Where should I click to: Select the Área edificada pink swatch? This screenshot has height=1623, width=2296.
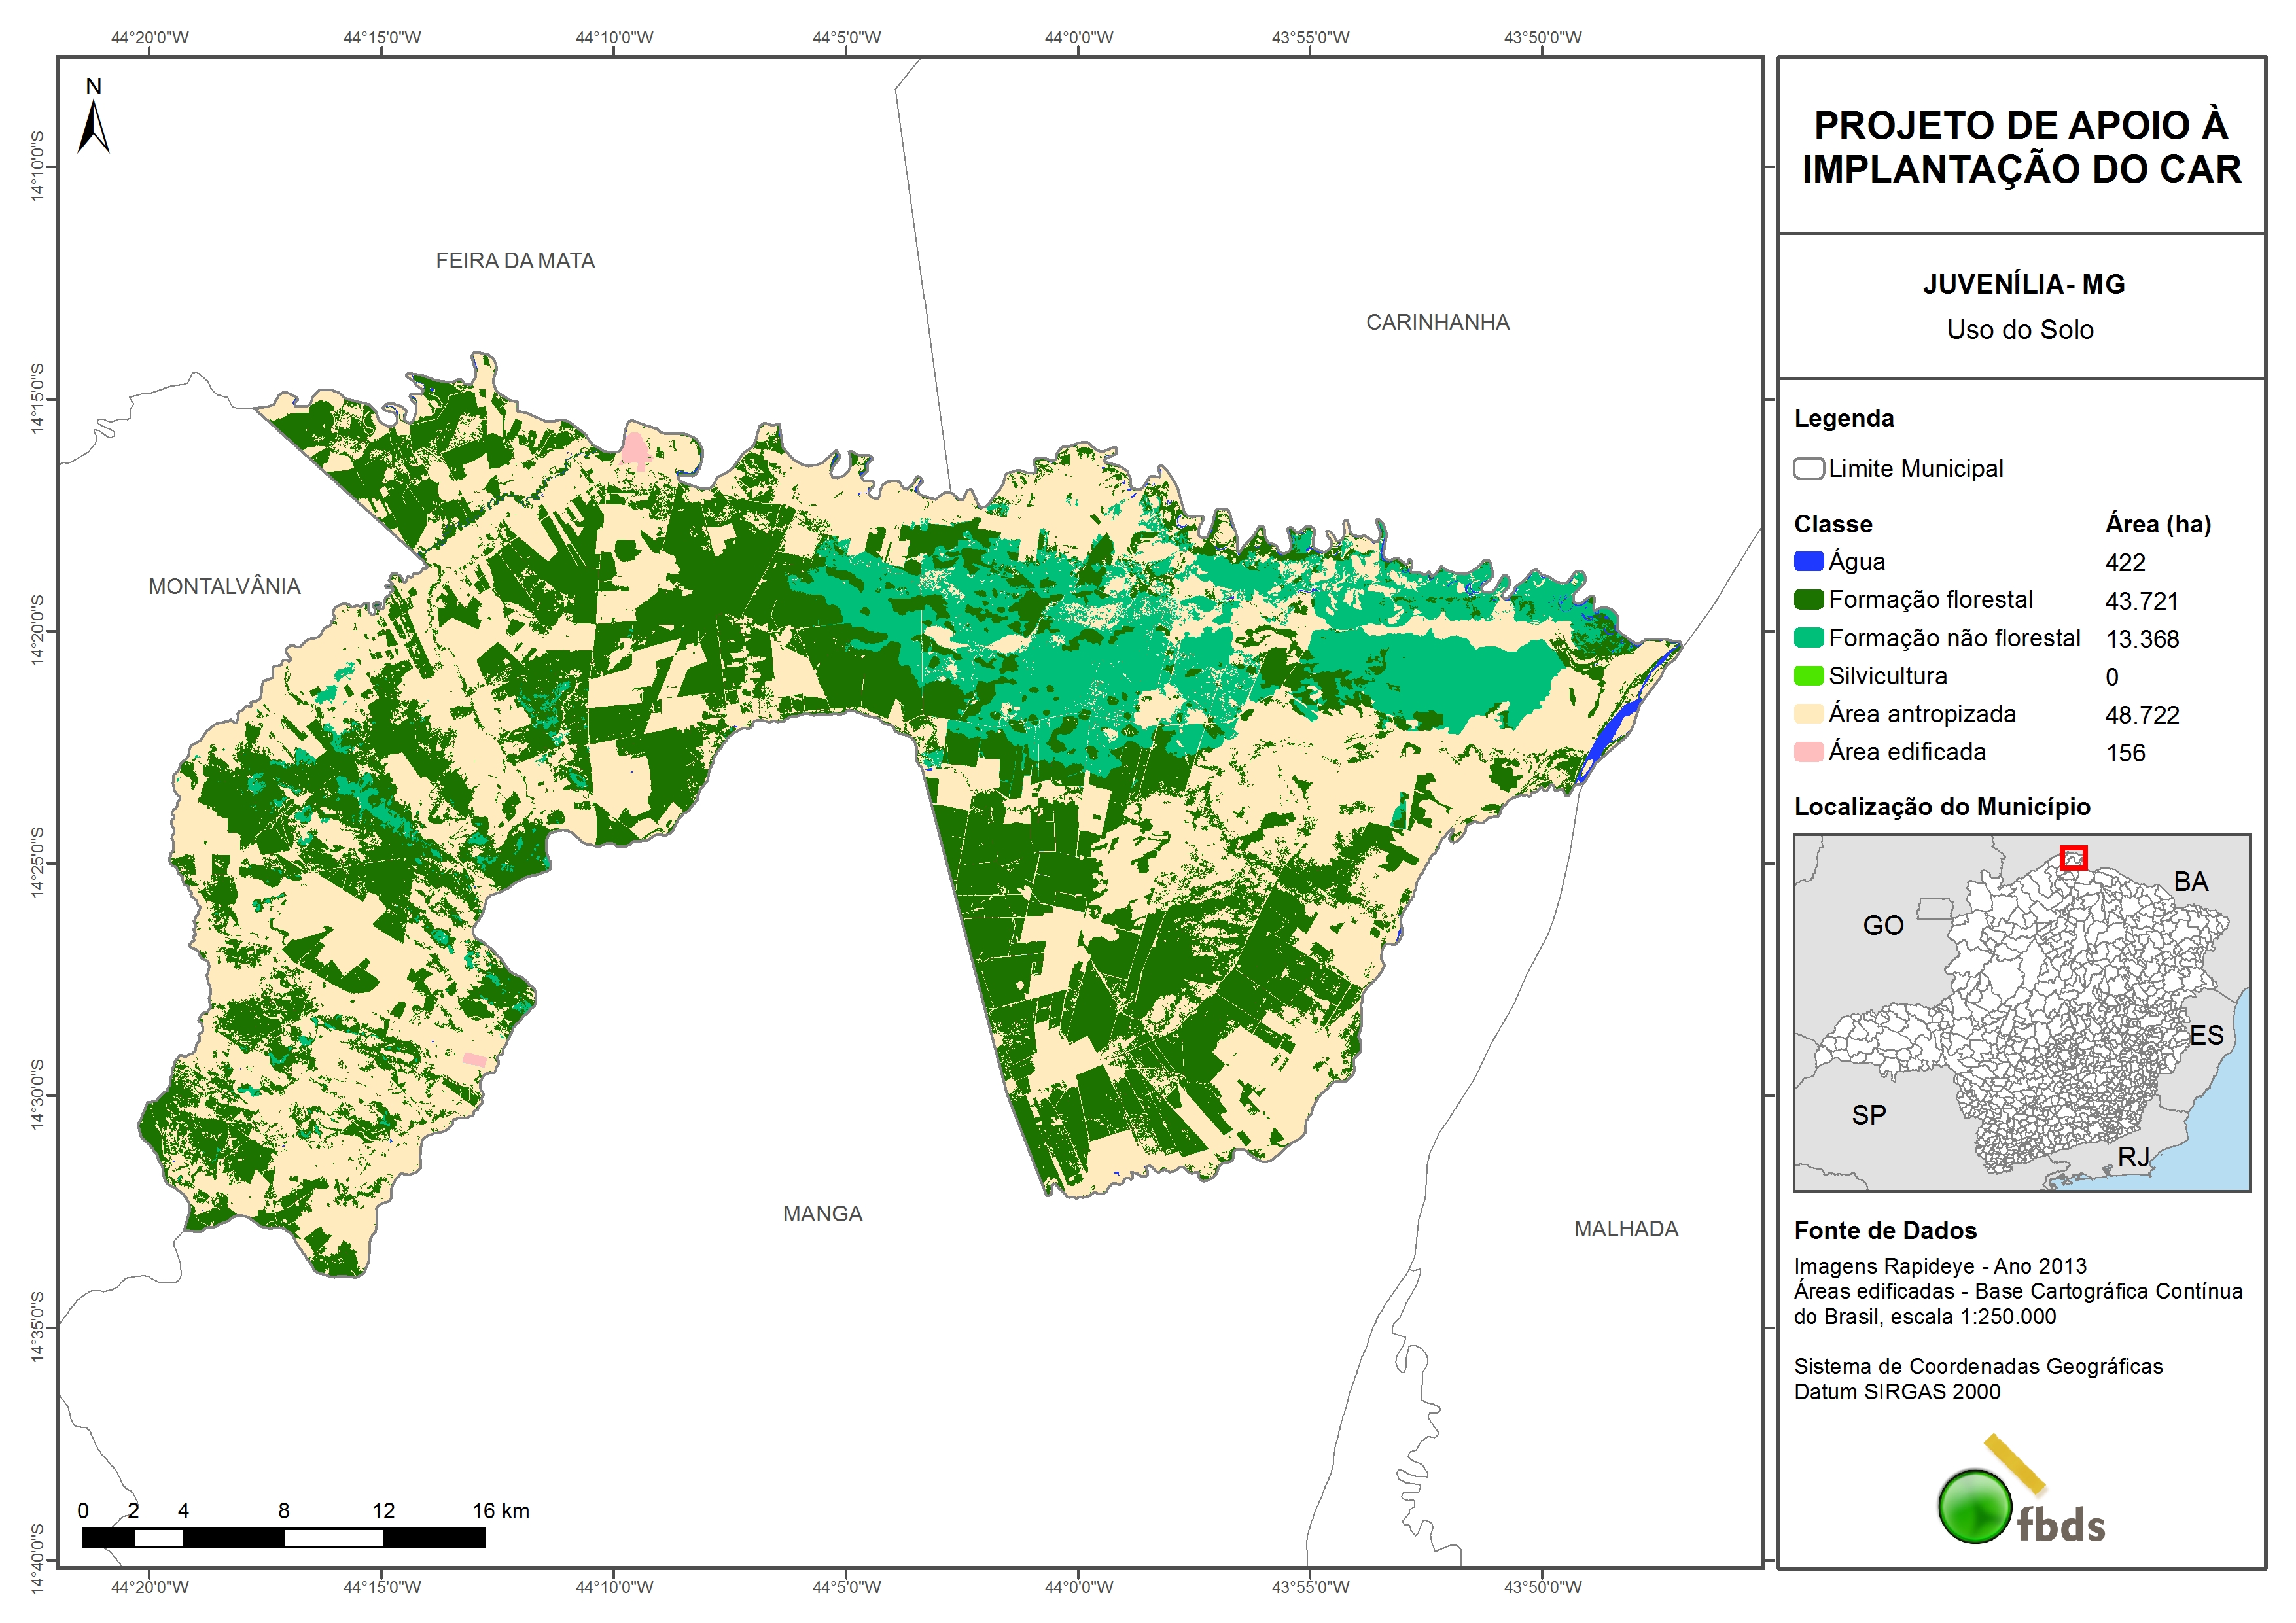1808,751
